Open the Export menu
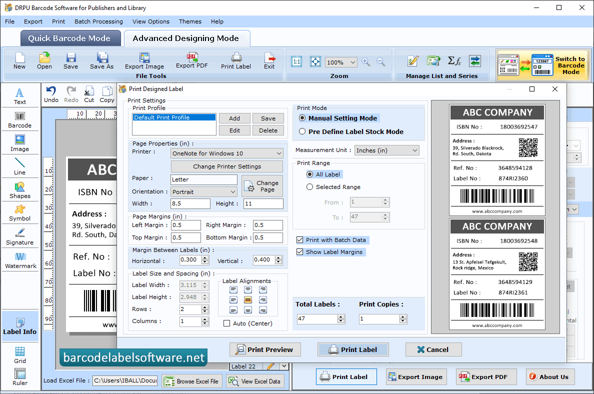The width and height of the screenshot is (594, 394). pyautogui.click(x=33, y=21)
